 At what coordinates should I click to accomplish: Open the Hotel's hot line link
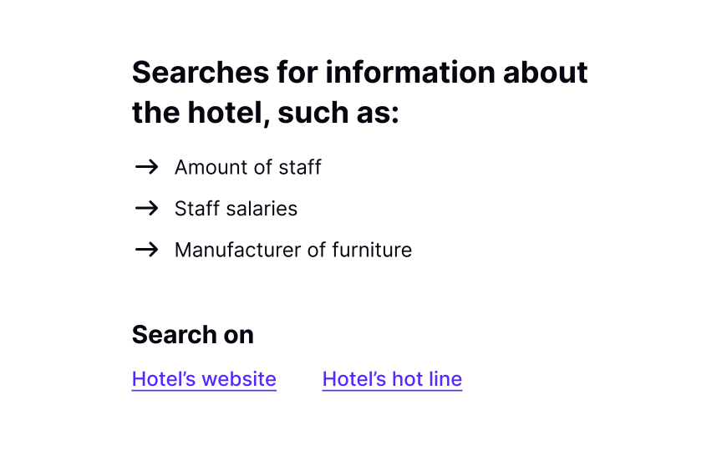click(392, 379)
